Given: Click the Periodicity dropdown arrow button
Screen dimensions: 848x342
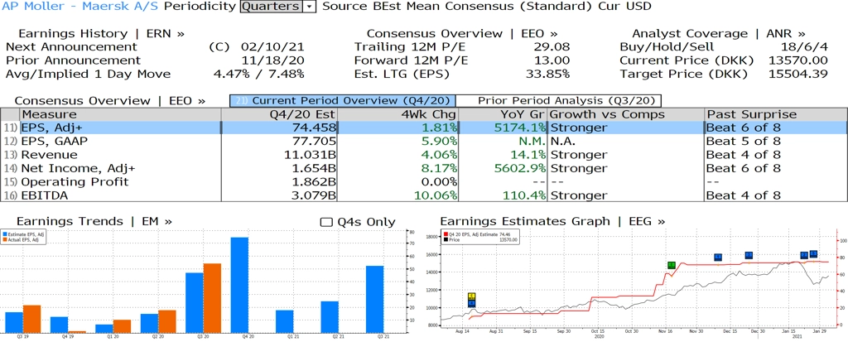Looking at the screenshot, I should point(310,7).
